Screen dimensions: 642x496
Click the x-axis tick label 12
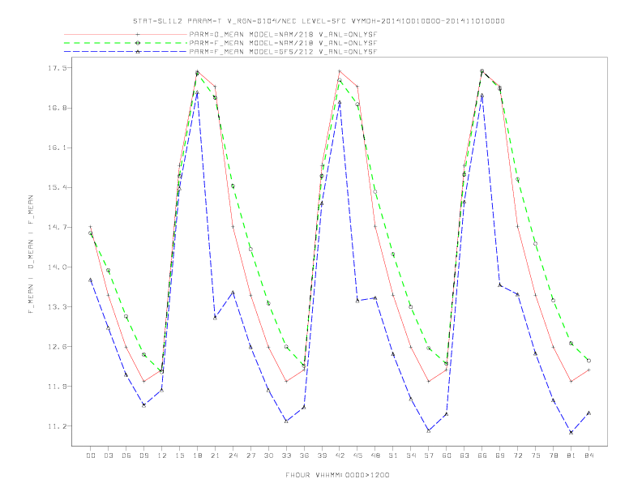click(162, 455)
